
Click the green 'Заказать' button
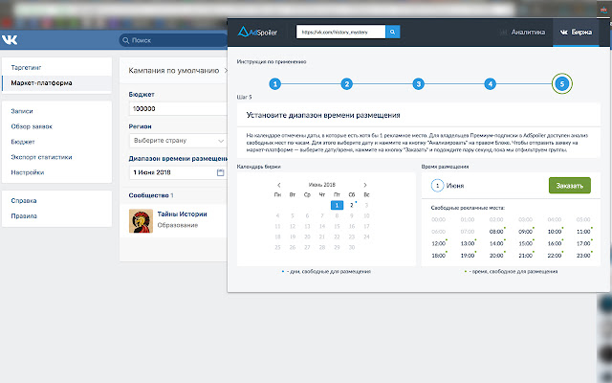pyautogui.click(x=569, y=186)
